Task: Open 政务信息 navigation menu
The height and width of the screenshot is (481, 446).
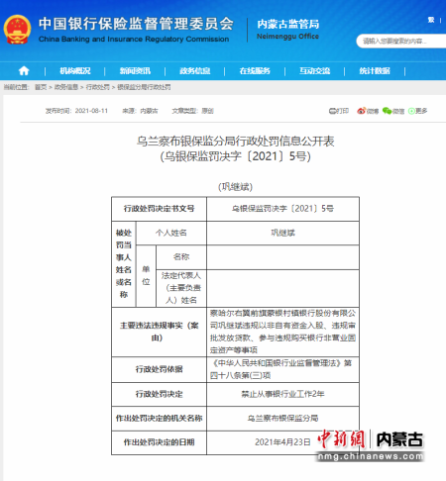Action: click(x=195, y=71)
